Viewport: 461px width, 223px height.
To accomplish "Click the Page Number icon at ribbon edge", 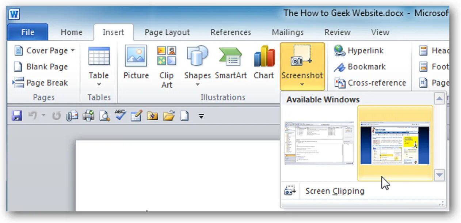I will point(424,83).
